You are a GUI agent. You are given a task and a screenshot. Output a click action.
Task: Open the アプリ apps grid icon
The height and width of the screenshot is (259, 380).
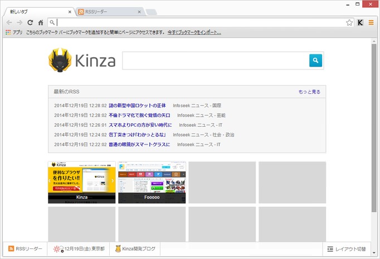coord(8,32)
